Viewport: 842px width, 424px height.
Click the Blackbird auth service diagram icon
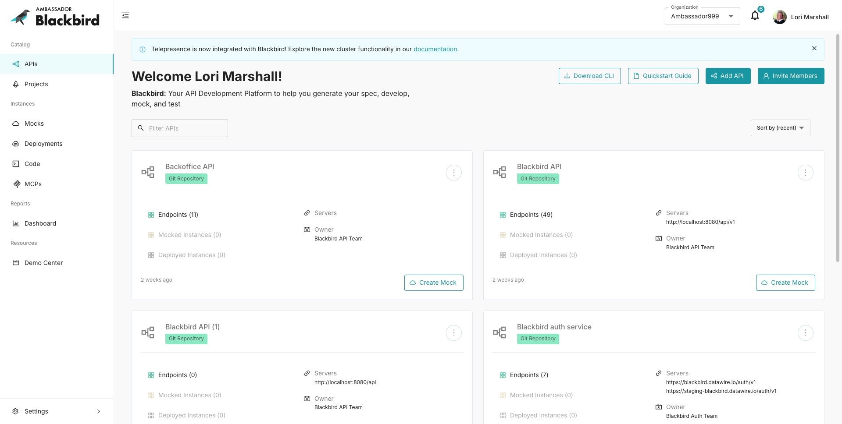point(499,332)
